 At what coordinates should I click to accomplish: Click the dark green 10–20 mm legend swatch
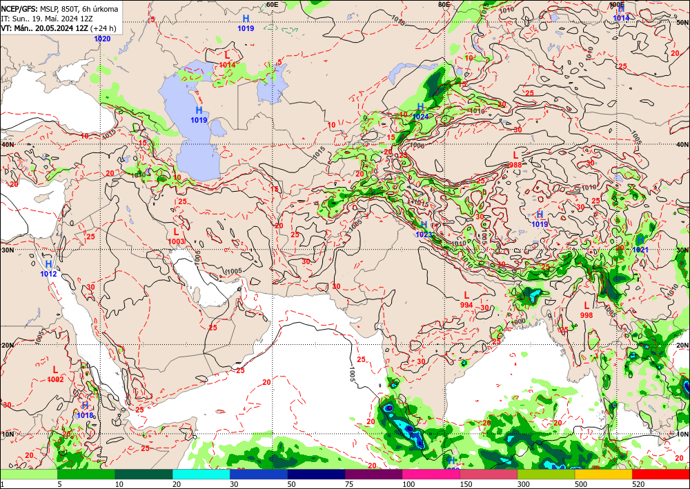pos(144,475)
